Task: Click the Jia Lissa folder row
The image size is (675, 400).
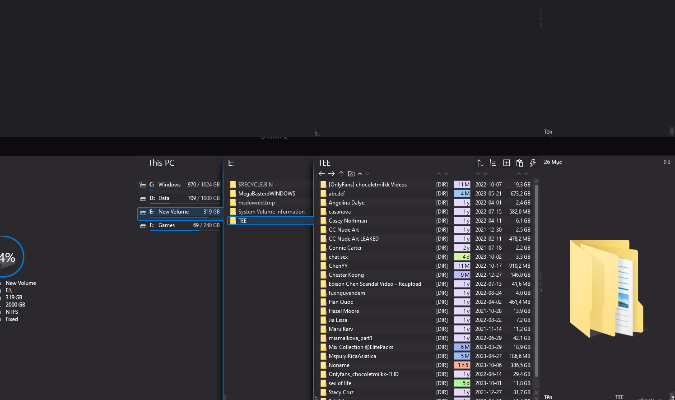Action: pos(426,320)
